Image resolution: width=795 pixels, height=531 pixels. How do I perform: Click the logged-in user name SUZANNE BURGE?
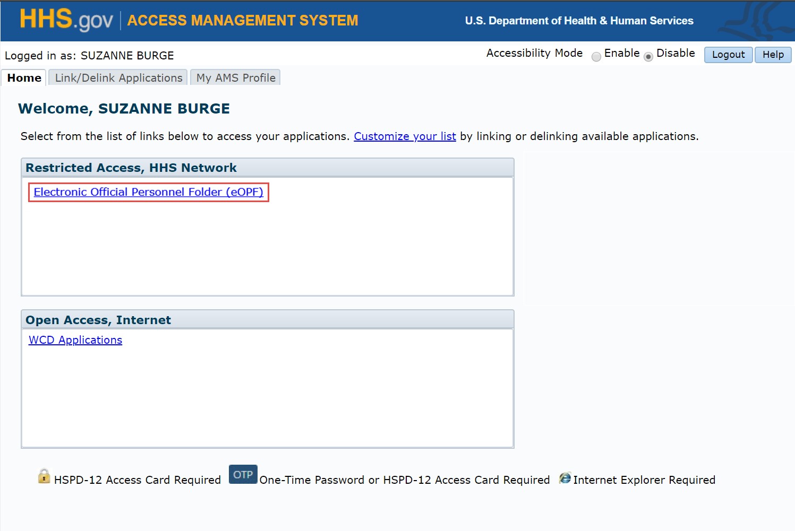[x=127, y=56]
